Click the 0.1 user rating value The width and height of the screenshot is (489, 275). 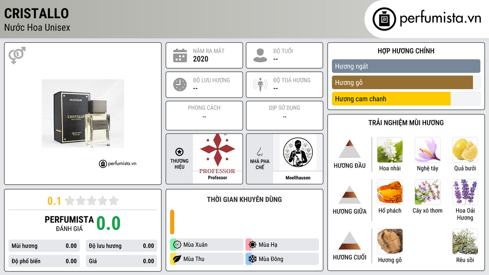pos(54,201)
